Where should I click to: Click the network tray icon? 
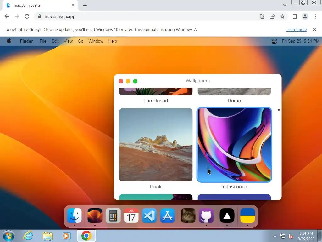pyautogui.click(x=283, y=236)
